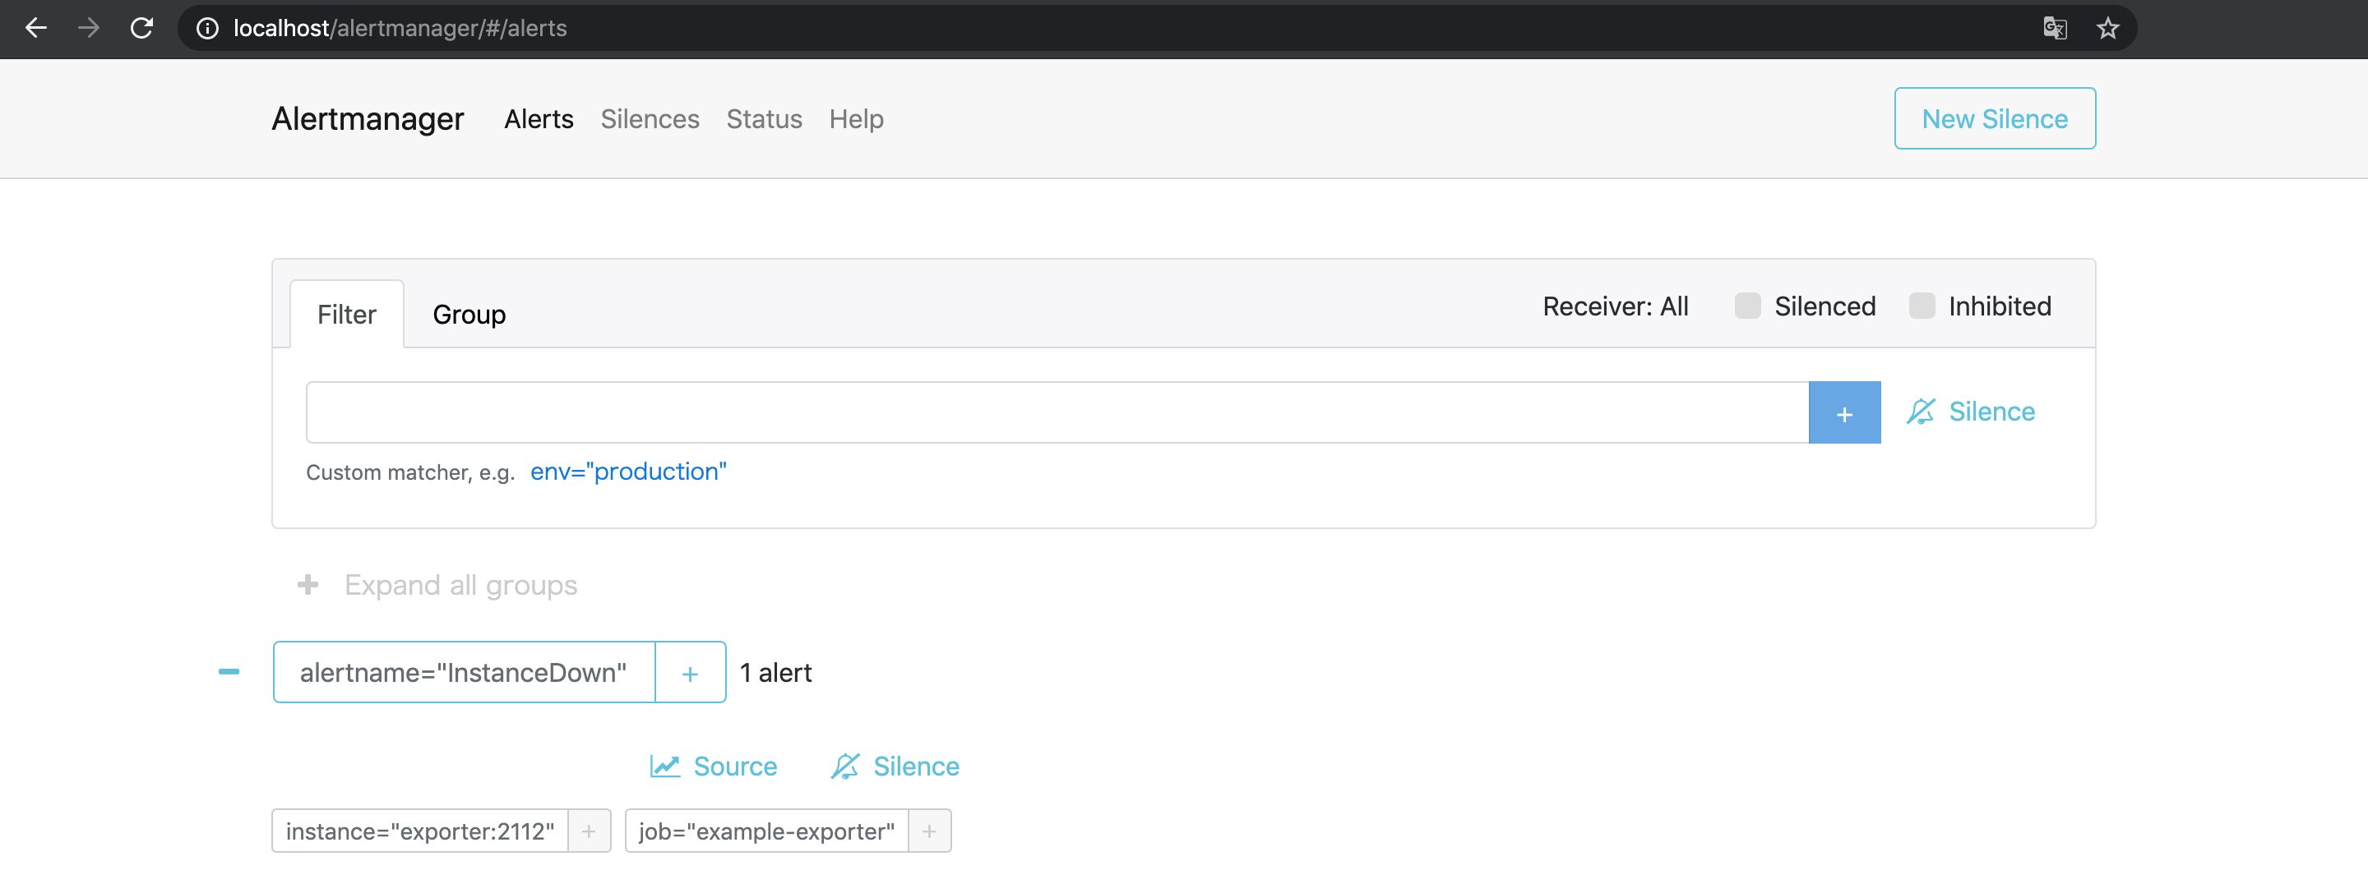Switch to the Group tab
2368x870 pixels.
tap(469, 314)
